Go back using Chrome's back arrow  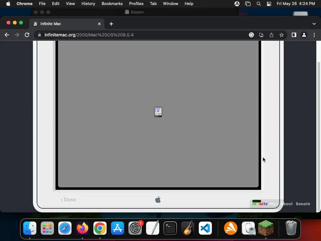[7, 35]
